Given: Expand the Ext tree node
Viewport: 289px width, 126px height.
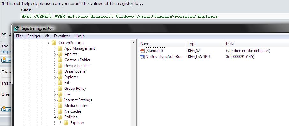Looking at the screenshot, I should (x=55, y=83).
